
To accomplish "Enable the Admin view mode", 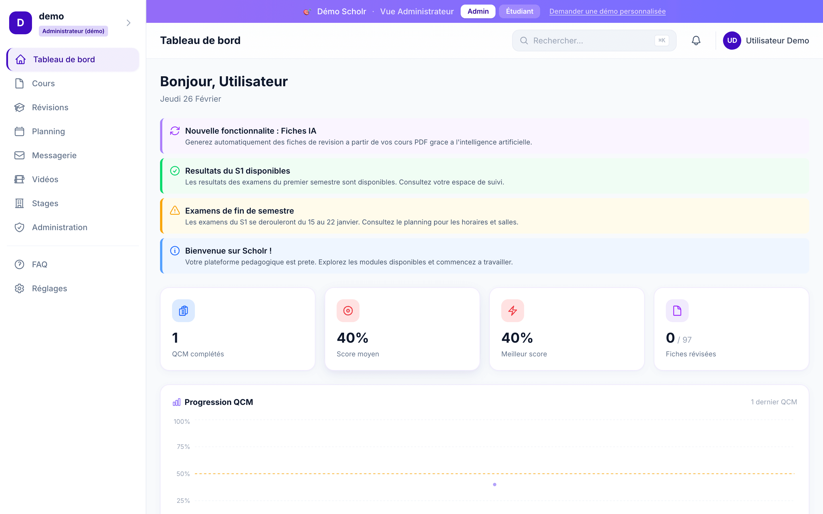I will click(x=478, y=11).
